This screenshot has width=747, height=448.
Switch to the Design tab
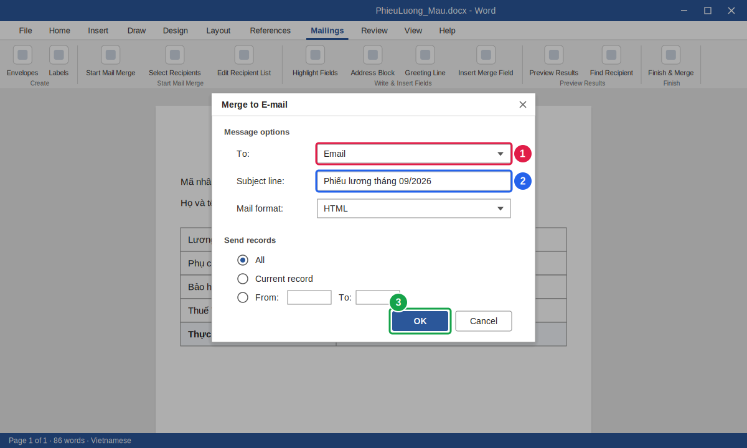tap(176, 30)
